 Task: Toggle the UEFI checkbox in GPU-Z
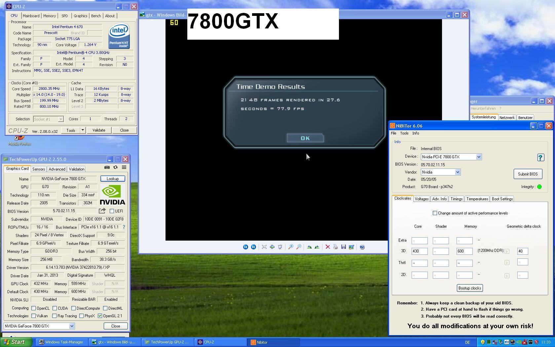[112, 211]
